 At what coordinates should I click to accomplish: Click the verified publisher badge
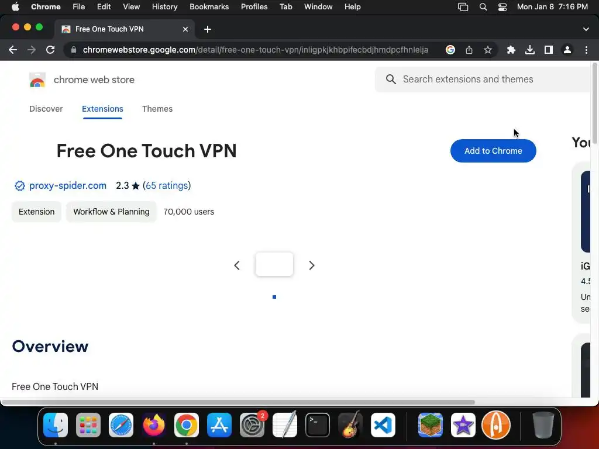pyautogui.click(x=19, y=185)
